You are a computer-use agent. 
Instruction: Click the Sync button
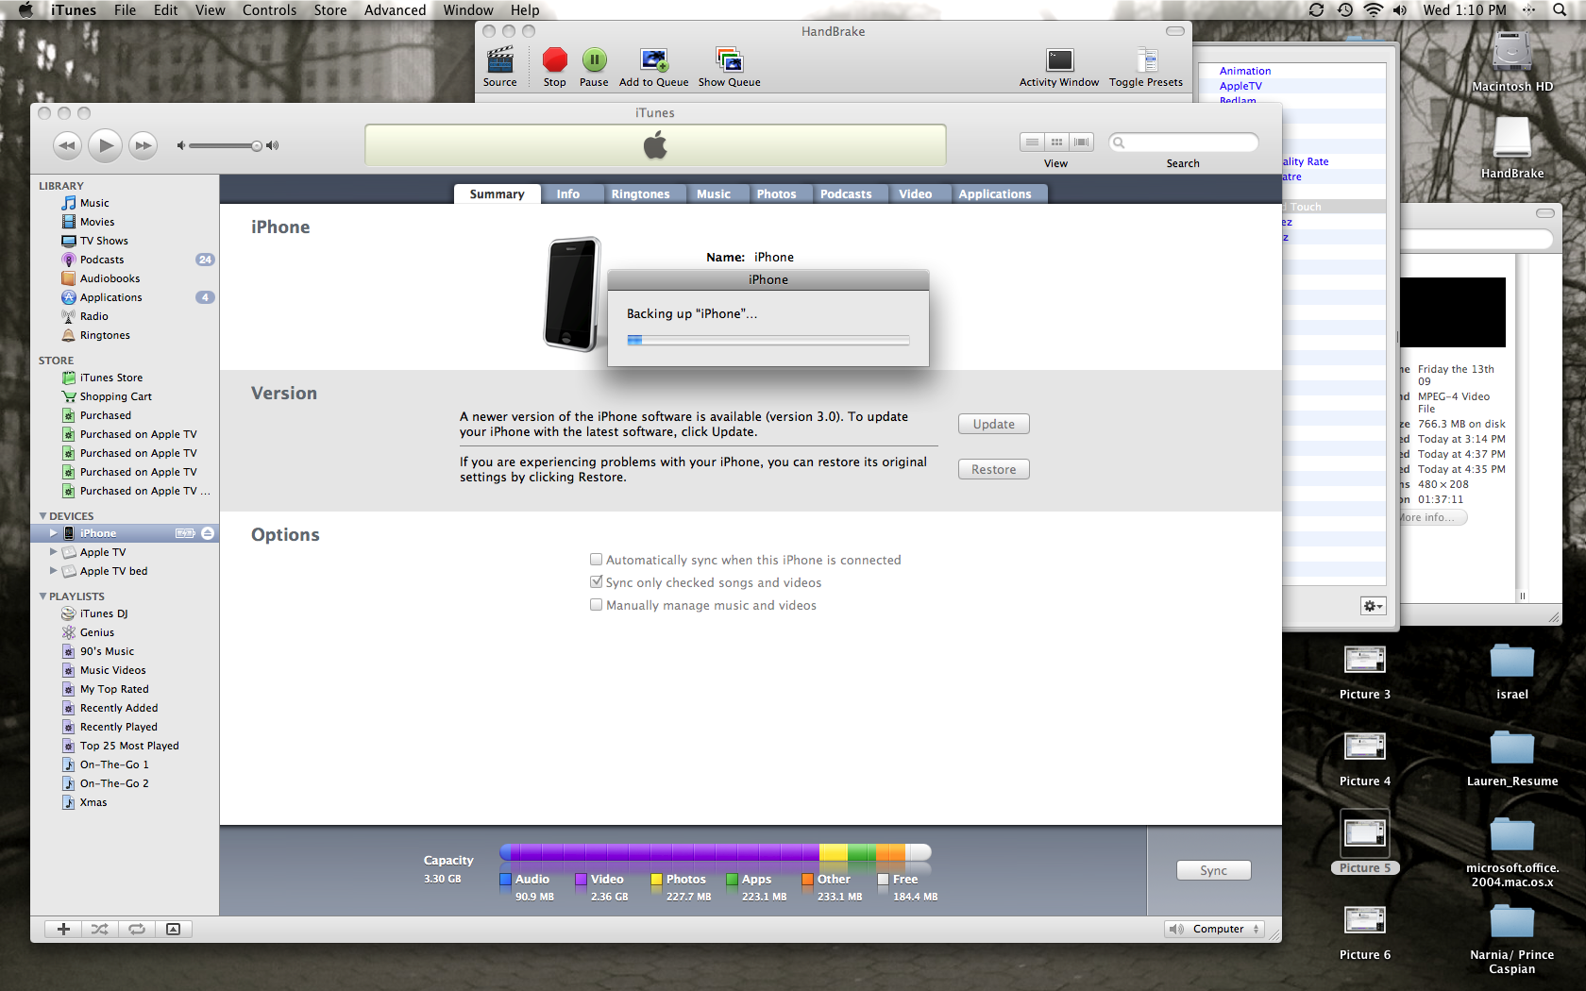pos(1214,870)
